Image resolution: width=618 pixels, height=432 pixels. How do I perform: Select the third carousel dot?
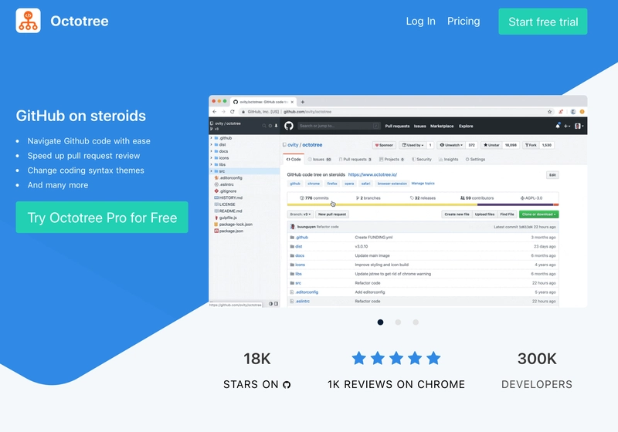(x=416, y=322)
